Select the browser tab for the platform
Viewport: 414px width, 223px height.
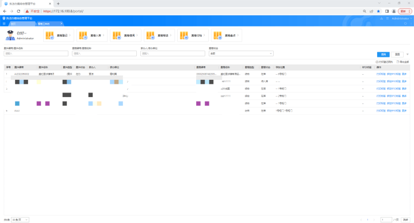click(x=26, y=3)
